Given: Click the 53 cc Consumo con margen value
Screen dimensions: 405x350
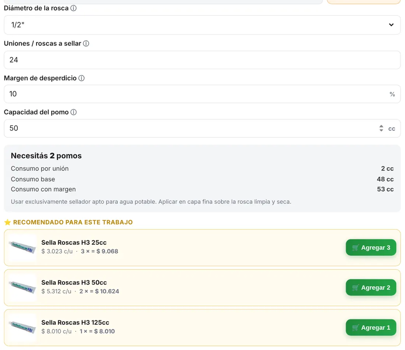Looking at the screenshot, I should point(385,189).
